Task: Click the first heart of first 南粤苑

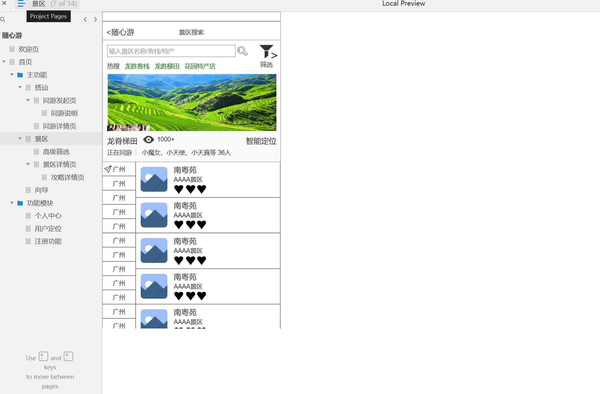Action: (179, 189)
